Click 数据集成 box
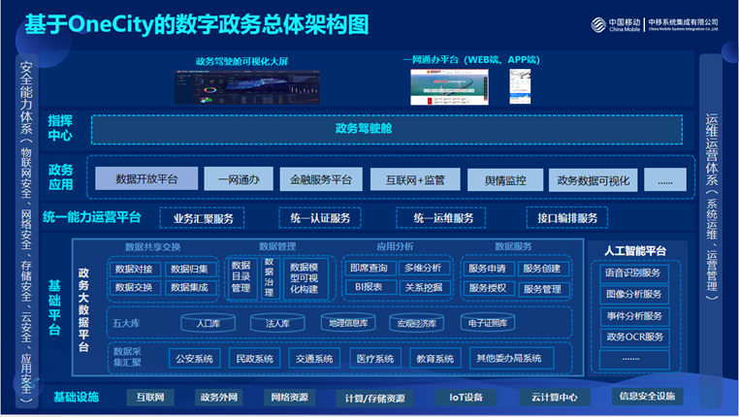 coord(190,287)
